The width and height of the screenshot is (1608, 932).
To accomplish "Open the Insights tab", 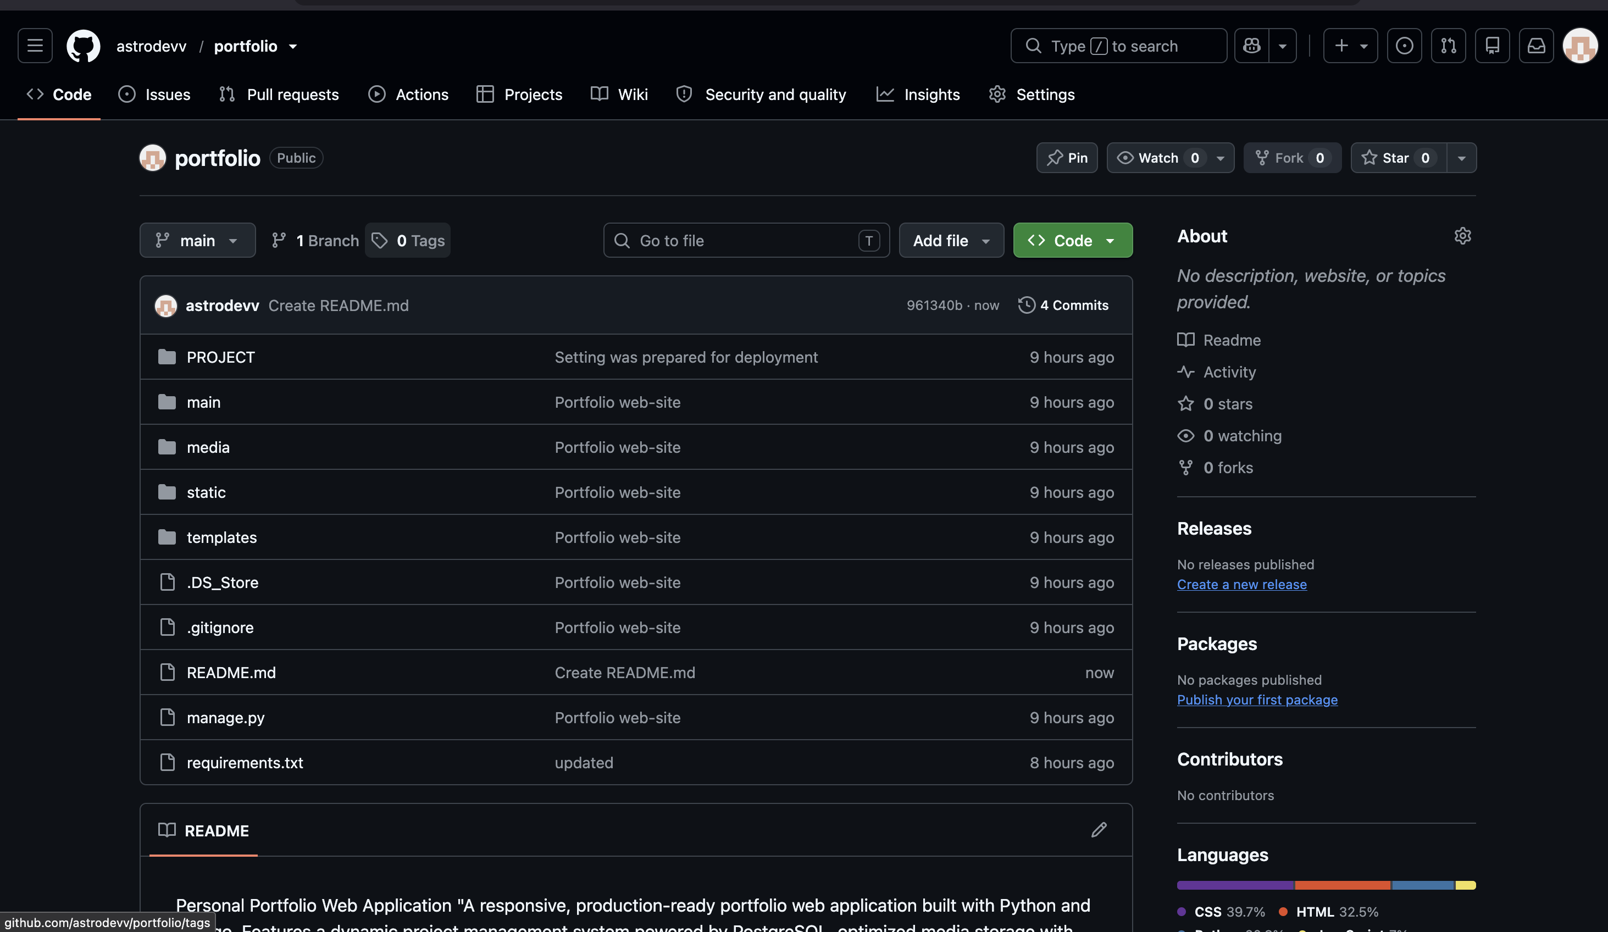I will click(x=918, y=95).
